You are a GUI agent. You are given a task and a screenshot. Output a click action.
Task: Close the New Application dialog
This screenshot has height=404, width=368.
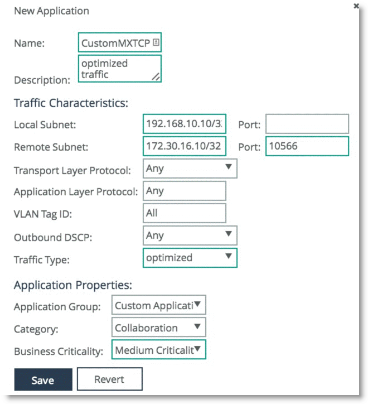point(356,6)
